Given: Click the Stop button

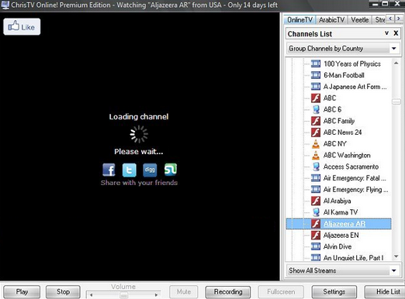Looking at the screenshot, I should pyautogui.click(x=63, y=292).
